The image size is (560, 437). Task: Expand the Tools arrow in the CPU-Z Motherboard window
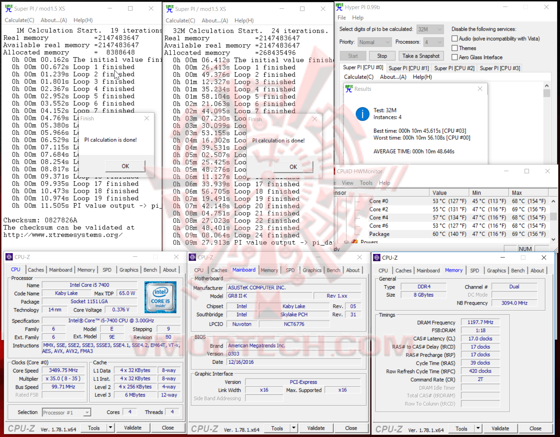coord(294,428)
